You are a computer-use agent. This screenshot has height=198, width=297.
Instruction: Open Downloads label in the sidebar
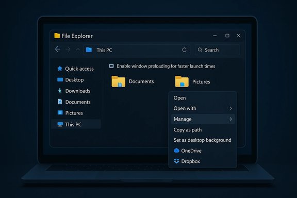pyautogui.click(x=78, y=91)
